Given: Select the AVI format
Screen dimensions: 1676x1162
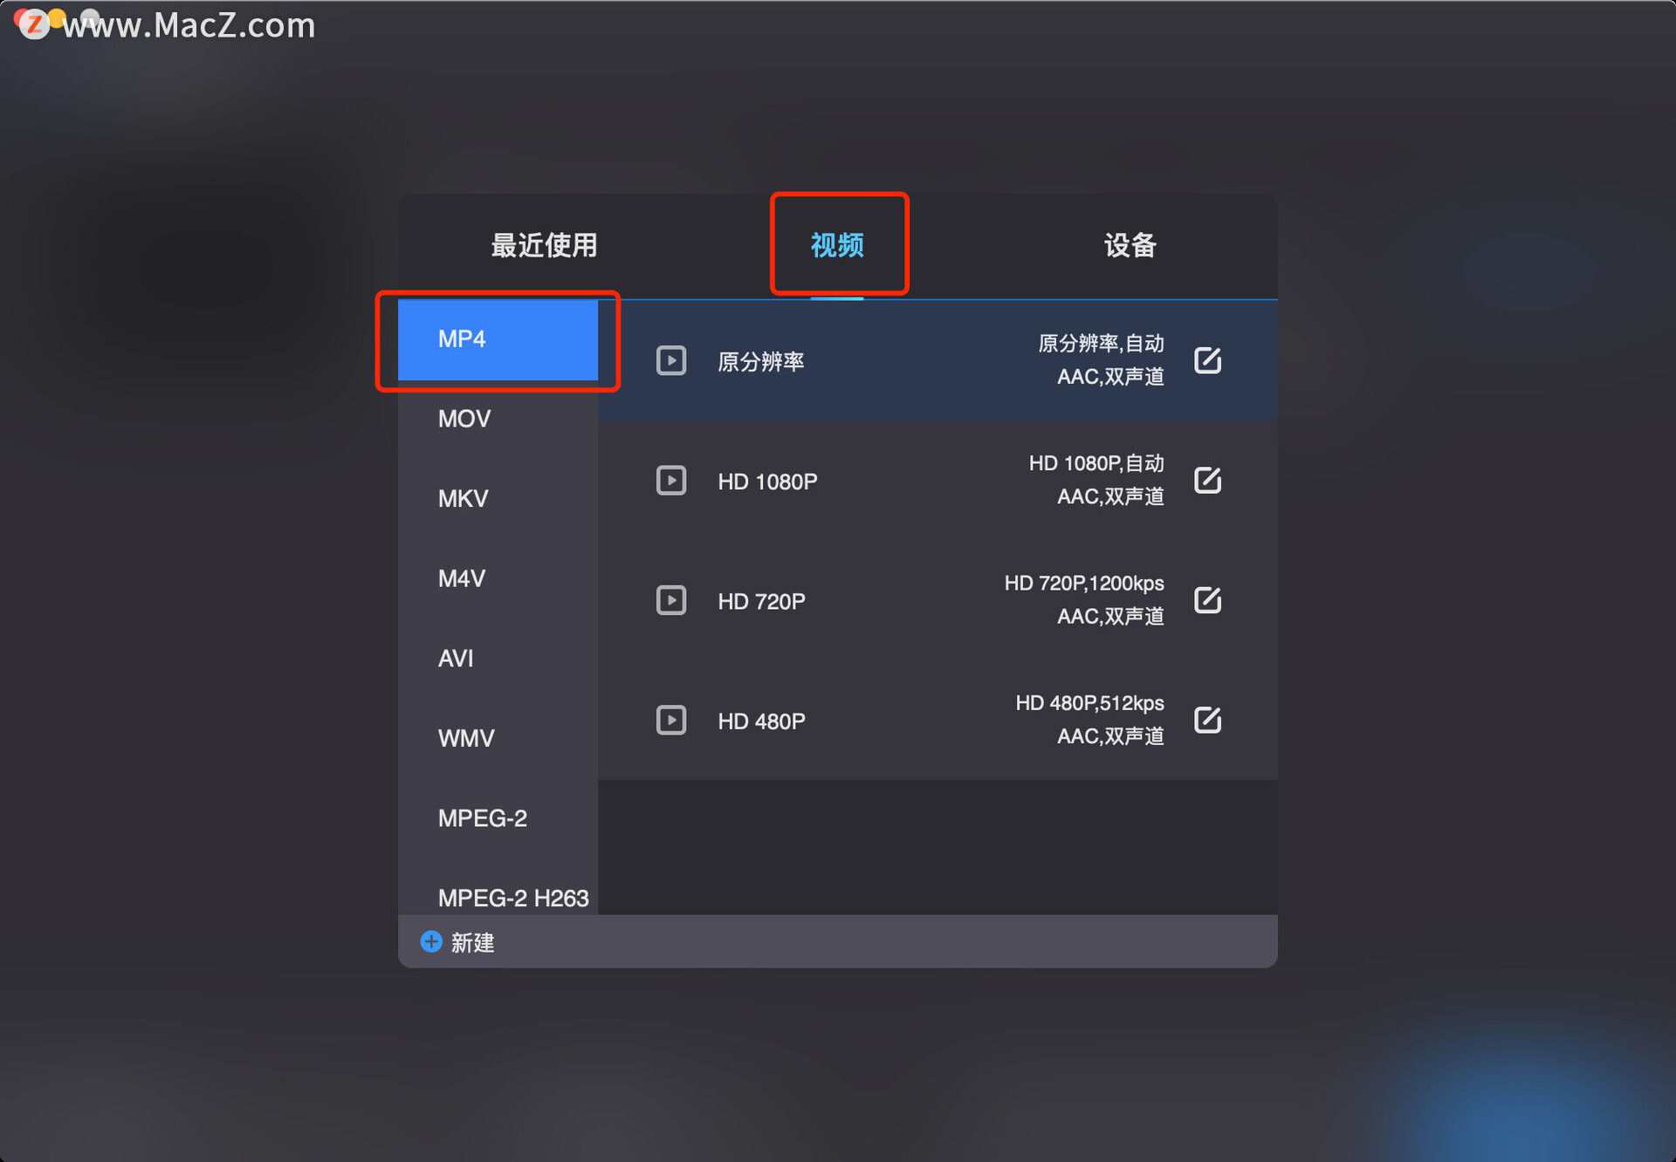Looking at the screenshot, I should pos(498,659).
